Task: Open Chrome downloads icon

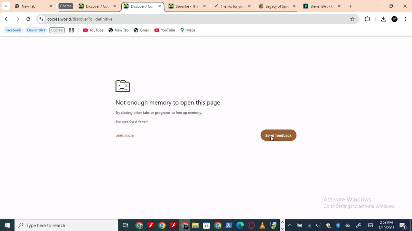Action: click(383, 19)
